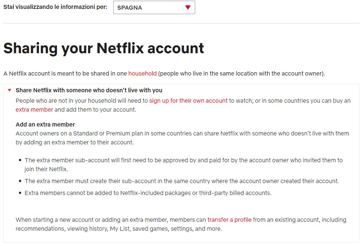Open the red "extra member" link
The height and width of the screenshot is (246, 364).
[x=34, y=110]
